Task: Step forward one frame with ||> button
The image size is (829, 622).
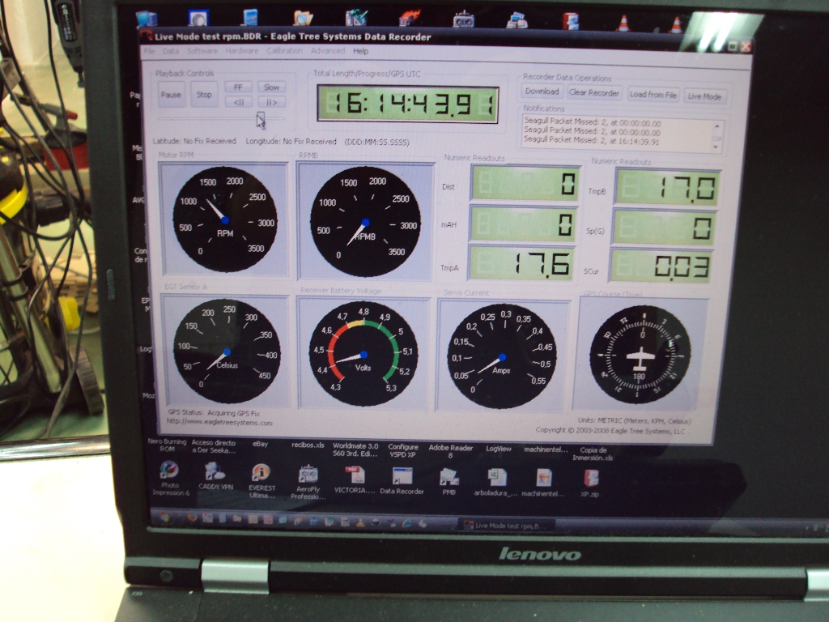Action: (x=271, y=102)
